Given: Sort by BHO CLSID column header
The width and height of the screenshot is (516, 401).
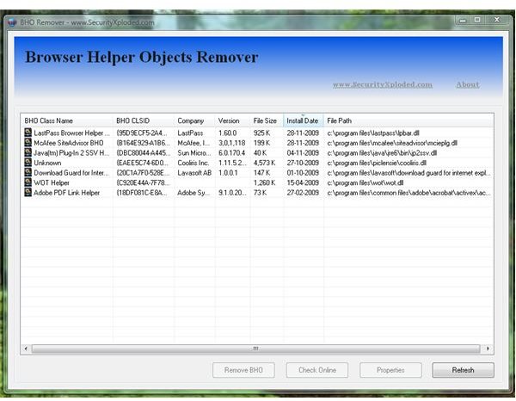Looking at the screenshot, I should point(144,120).
